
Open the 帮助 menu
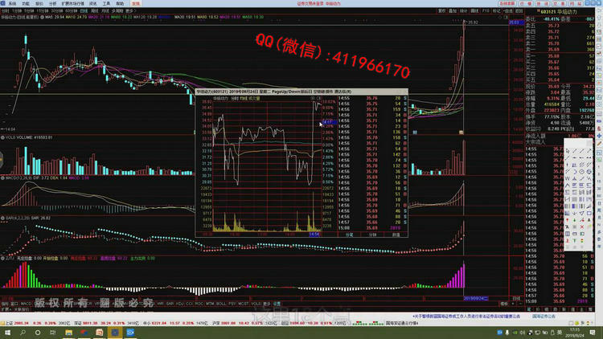click(120, 3)
